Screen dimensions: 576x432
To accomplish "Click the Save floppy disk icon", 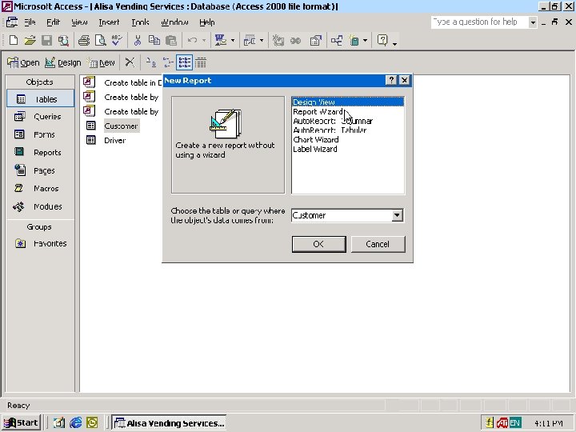I will click(46, 40).
